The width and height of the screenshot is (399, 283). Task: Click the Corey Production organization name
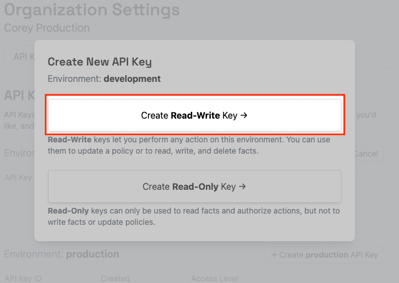(47, 28)
